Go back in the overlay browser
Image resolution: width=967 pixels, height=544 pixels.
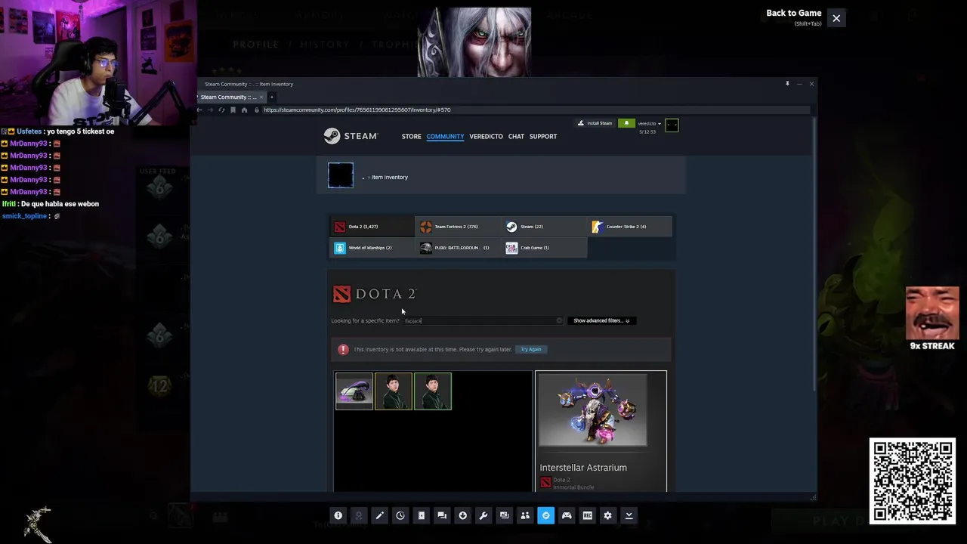click(x=199, y=110)
